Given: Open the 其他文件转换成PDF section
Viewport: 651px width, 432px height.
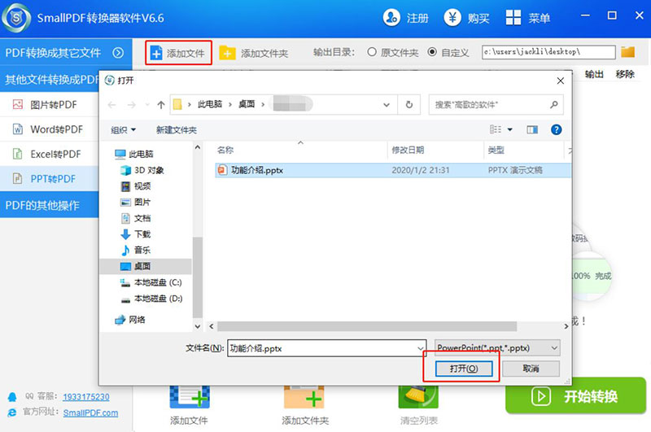Looking at the screenshot, I should pyautogui.click(x=50, y=79).
